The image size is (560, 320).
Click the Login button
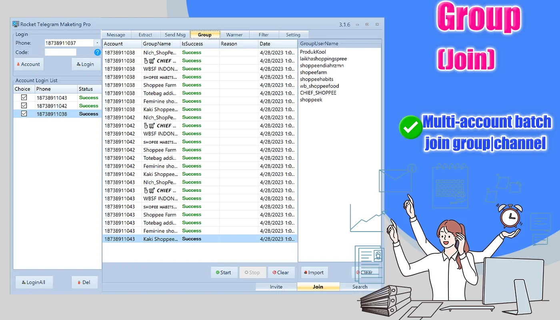point(86,64)
